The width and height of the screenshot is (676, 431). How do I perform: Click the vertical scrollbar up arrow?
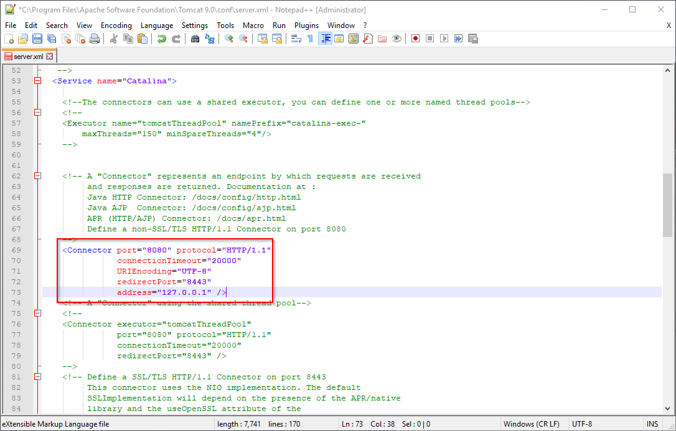coord(668,71)
